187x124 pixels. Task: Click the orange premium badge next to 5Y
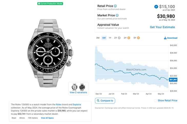tap(138, 38)
